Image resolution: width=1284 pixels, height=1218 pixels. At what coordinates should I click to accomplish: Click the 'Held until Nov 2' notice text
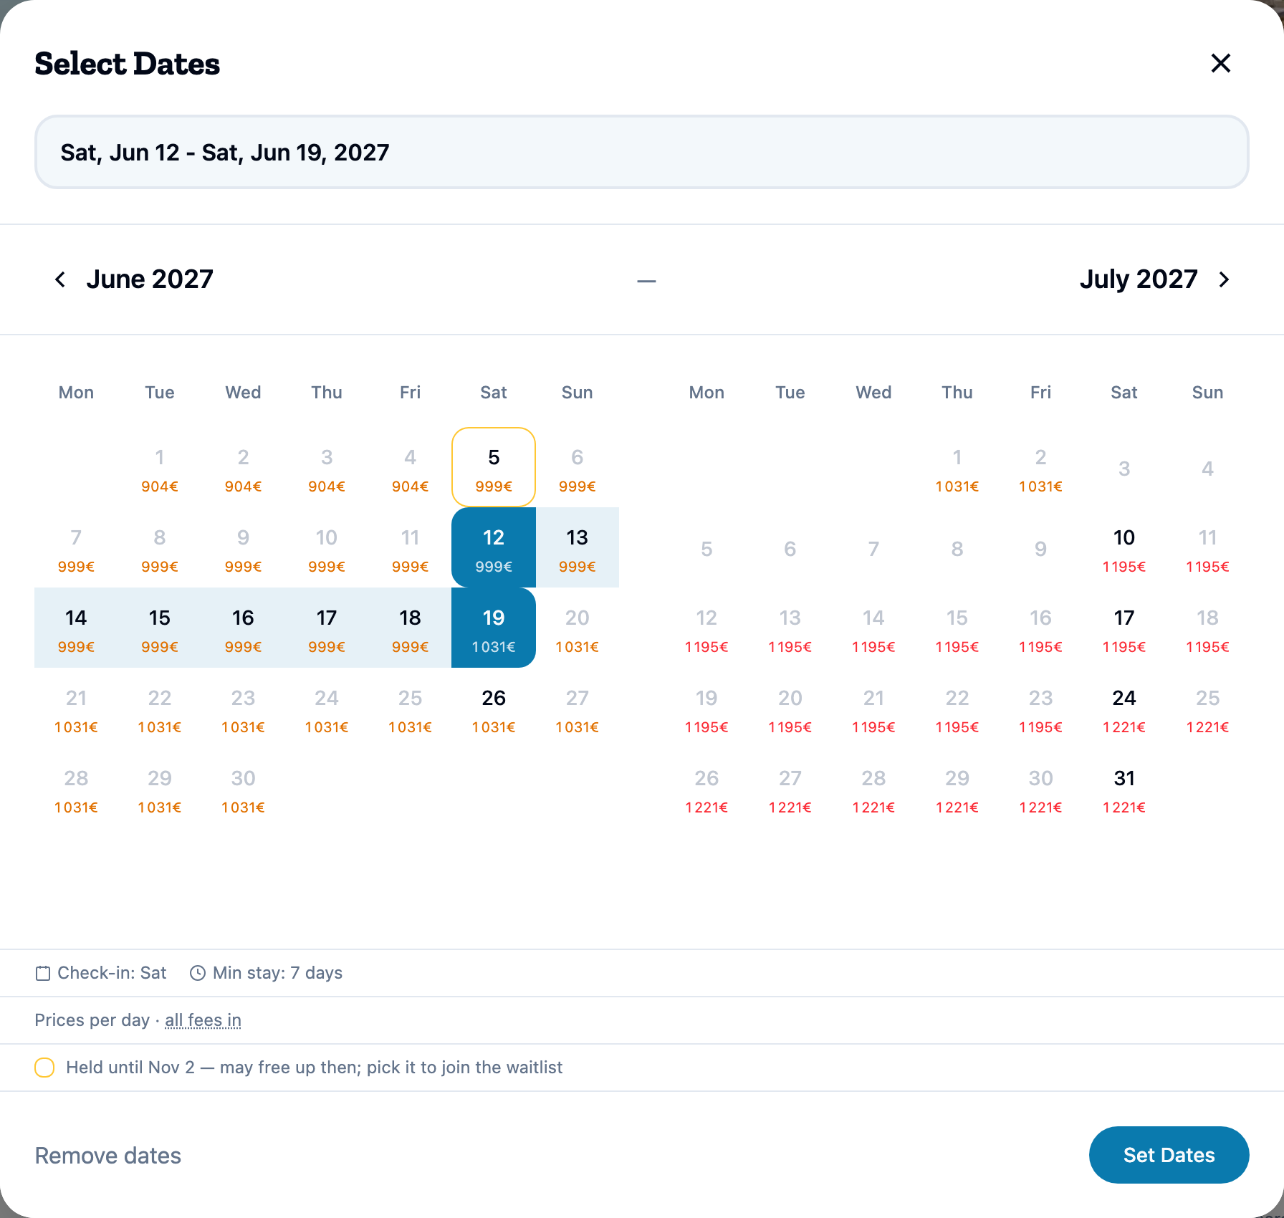click(x=314, y=1068)
